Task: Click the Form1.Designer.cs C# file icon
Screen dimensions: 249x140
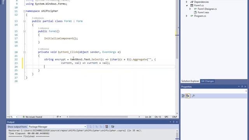Action: point(195,9)
